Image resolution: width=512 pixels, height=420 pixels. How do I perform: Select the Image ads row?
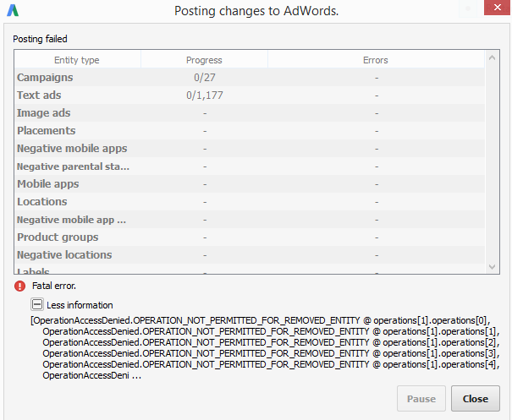tap(250, 113)
